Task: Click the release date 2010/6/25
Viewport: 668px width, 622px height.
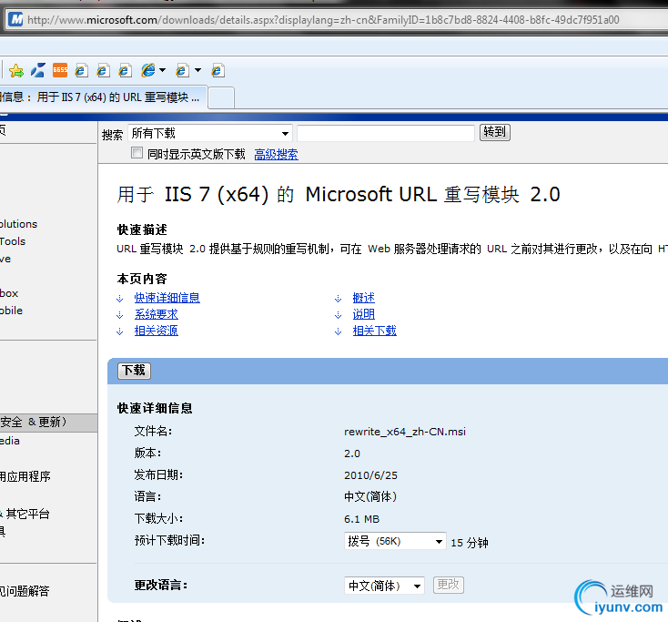Action: [x=370, y=475]
